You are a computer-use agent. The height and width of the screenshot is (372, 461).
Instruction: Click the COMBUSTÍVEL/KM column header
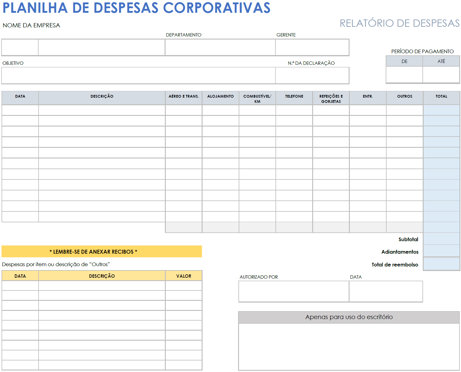click(x=257, y=97)
